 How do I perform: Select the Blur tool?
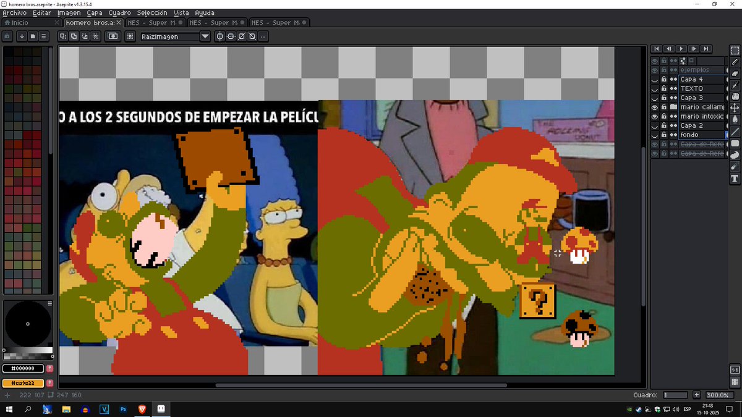click(x=735, y=167)
